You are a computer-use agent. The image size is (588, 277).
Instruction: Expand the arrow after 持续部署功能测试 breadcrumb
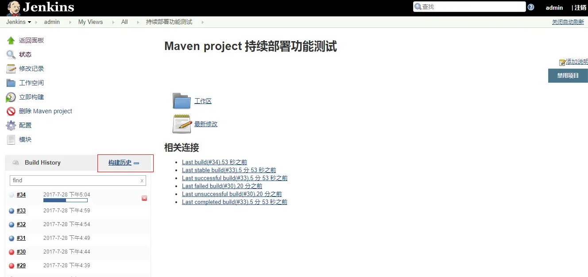[x=203, y=22]
